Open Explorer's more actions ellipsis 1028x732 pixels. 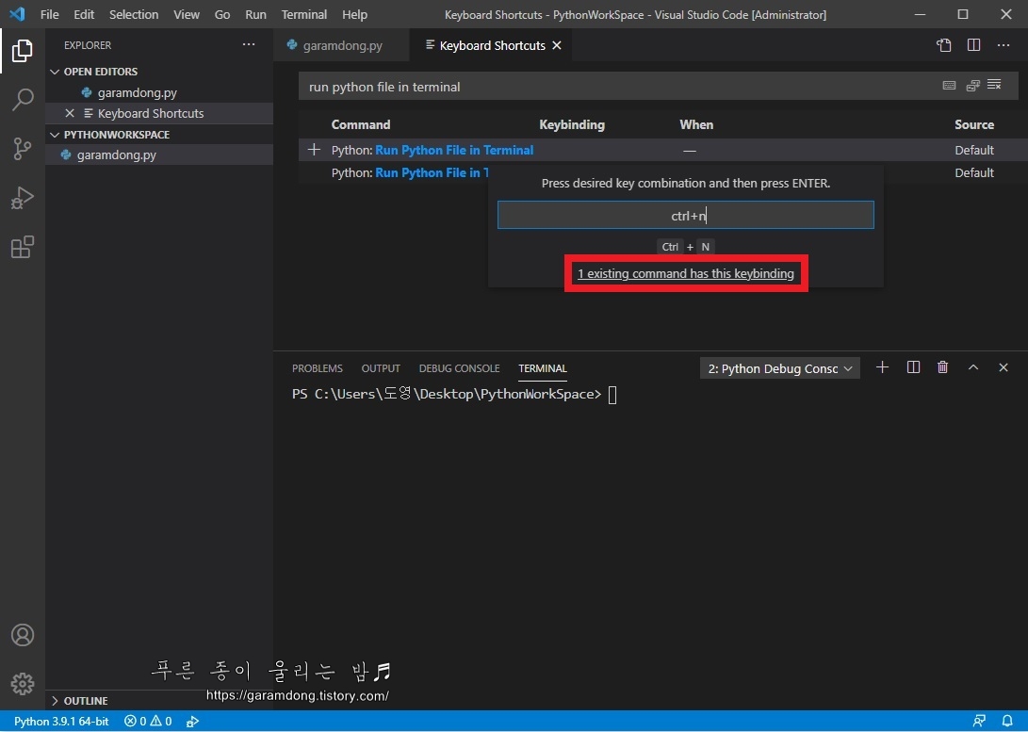[249, 44]
